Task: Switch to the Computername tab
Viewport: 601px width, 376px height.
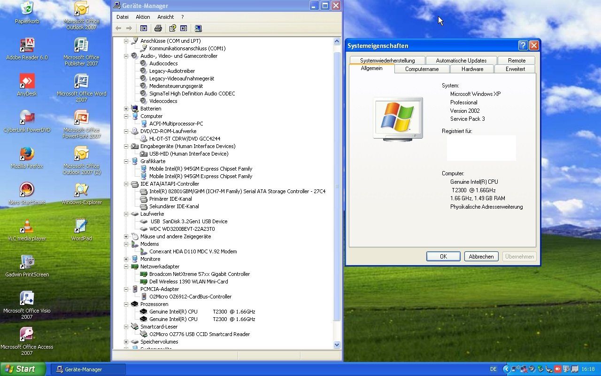Action: pyautogui.click(x=422, y=69)
